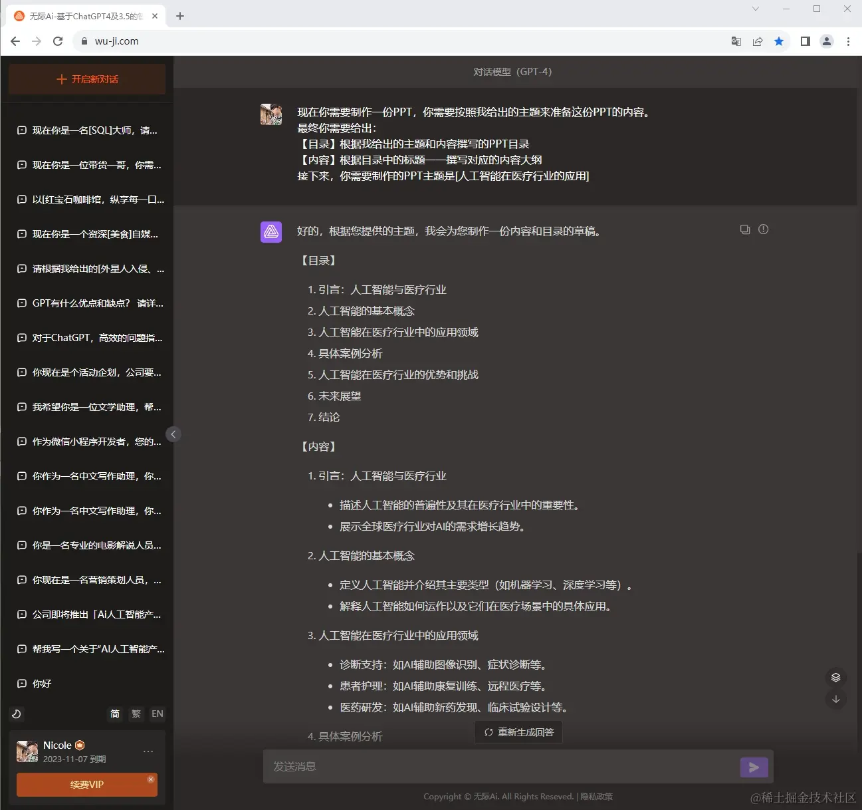Reload the wu-ji.com page

[58, 41]
